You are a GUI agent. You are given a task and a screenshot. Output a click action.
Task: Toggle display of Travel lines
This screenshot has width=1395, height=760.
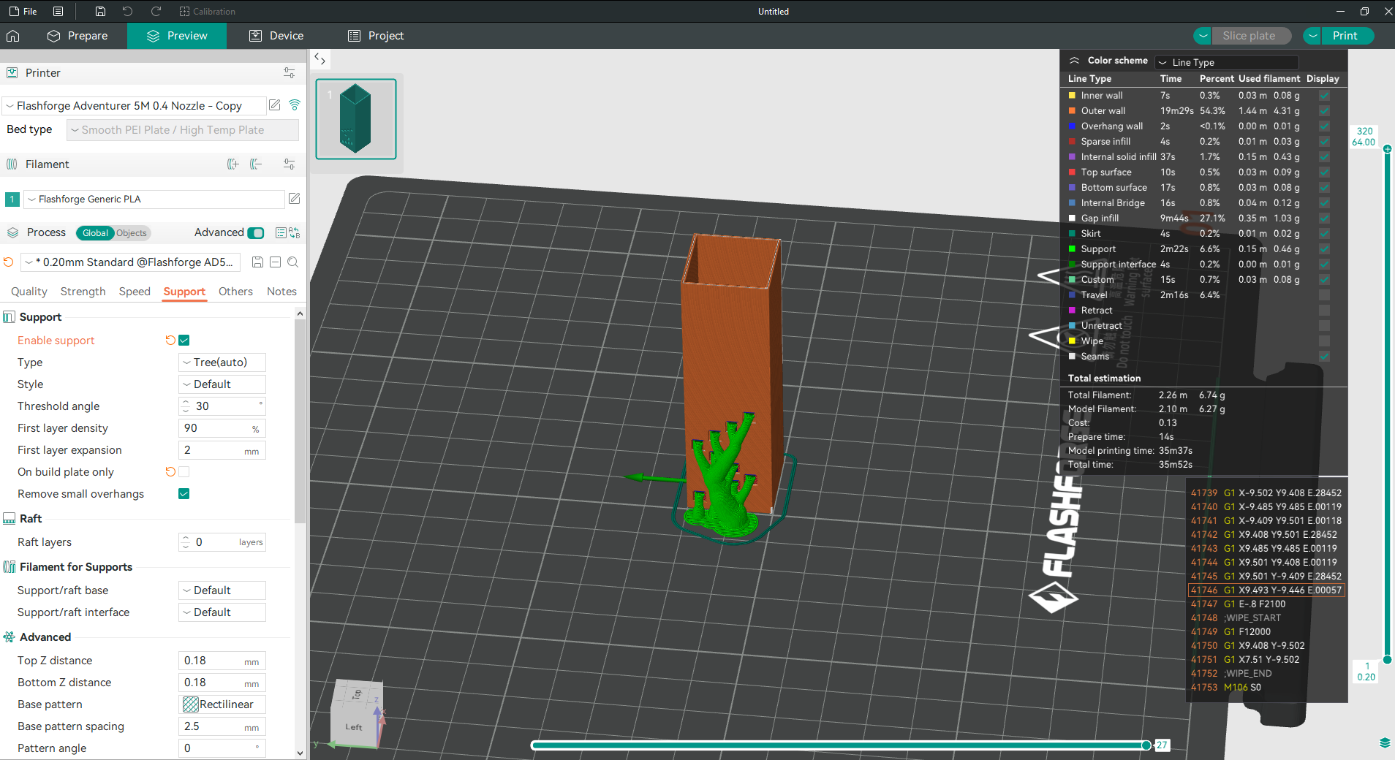pos(1324,295)
